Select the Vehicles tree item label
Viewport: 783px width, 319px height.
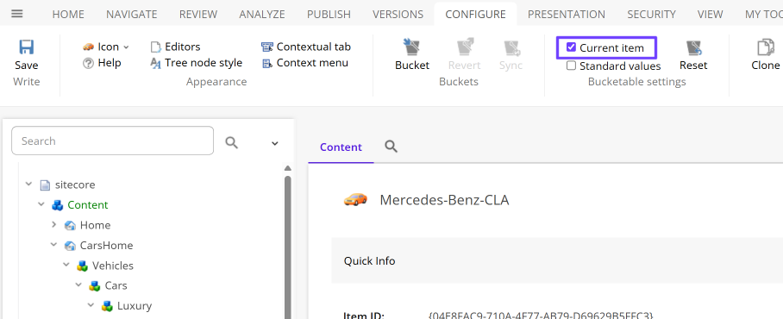click(x=113, y=266)
